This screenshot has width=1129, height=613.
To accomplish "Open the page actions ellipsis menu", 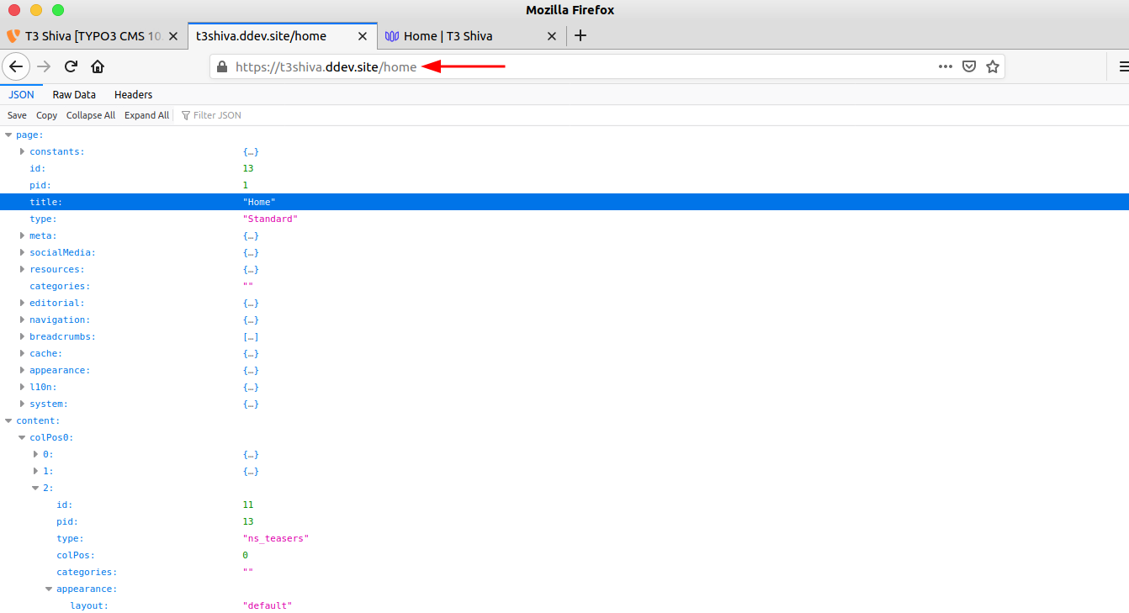I will point(945,66).
